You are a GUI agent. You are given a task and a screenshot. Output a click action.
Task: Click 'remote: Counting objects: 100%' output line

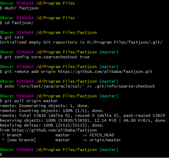pyautogui.click(x=52, y=111)
